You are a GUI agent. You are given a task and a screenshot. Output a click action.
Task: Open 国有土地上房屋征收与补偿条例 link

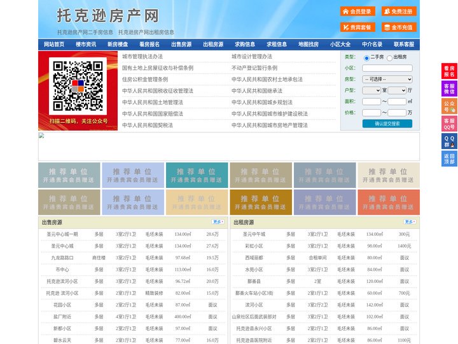coord(158,68)
